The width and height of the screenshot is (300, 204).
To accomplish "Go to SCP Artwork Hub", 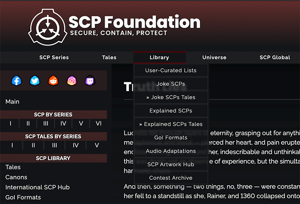I will tap(171, 165).
